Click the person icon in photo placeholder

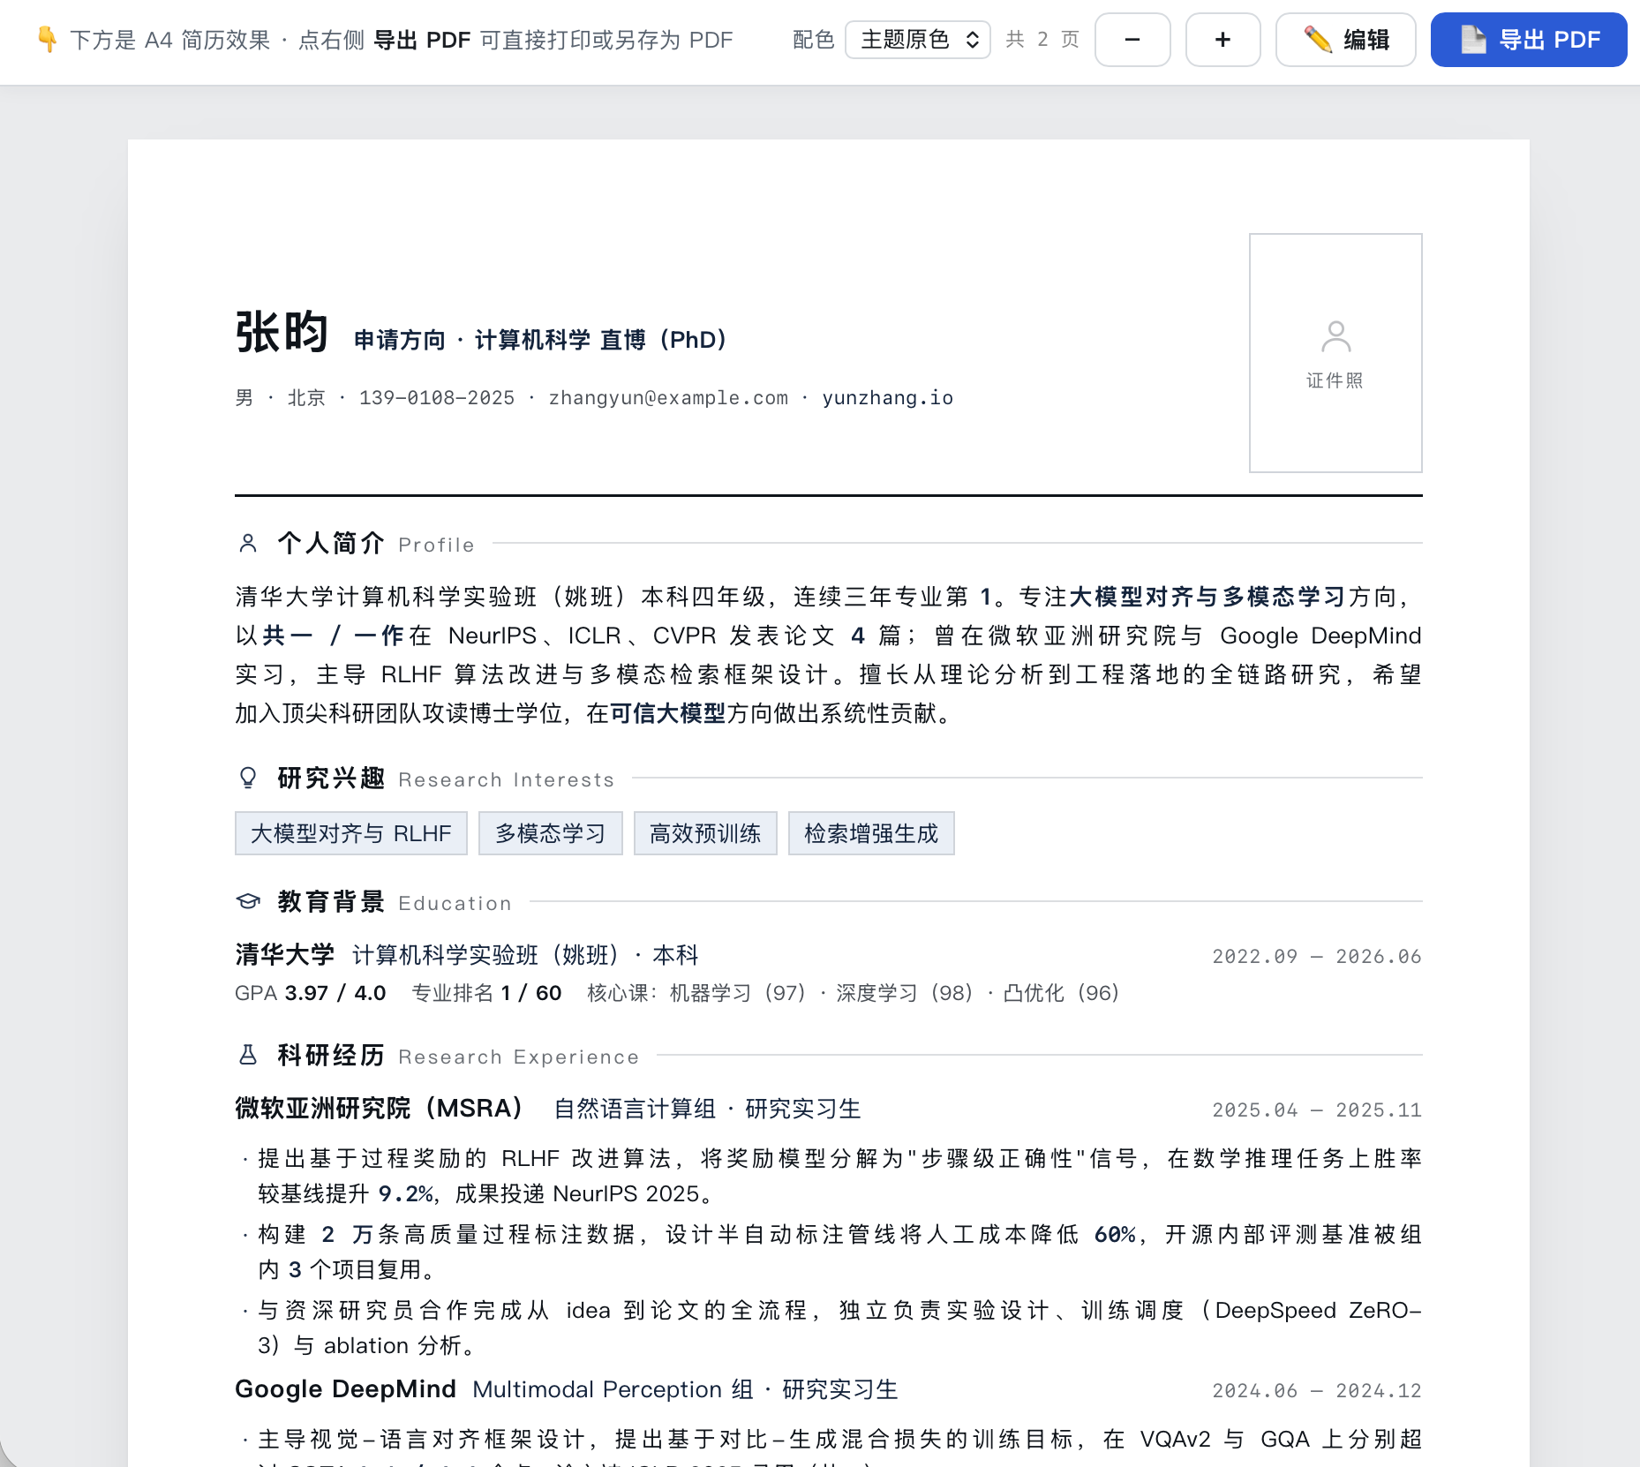[1335, 336]
